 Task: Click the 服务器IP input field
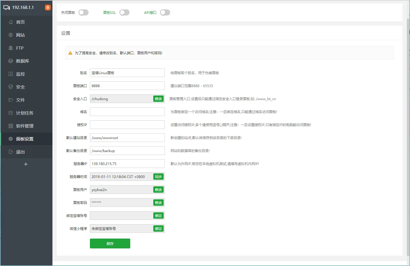(x=127, y=164)
